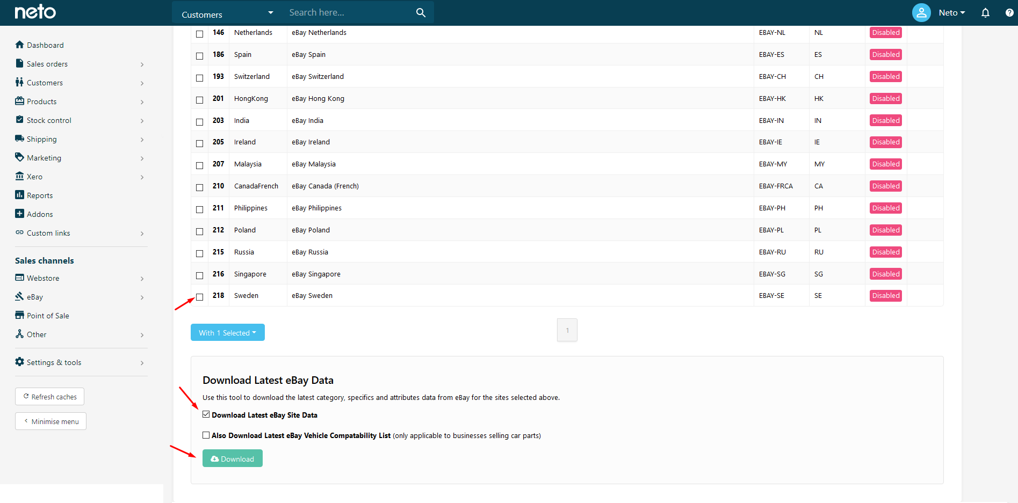
Task: Click the MY country code cell
Action: (x=837, y=164)
